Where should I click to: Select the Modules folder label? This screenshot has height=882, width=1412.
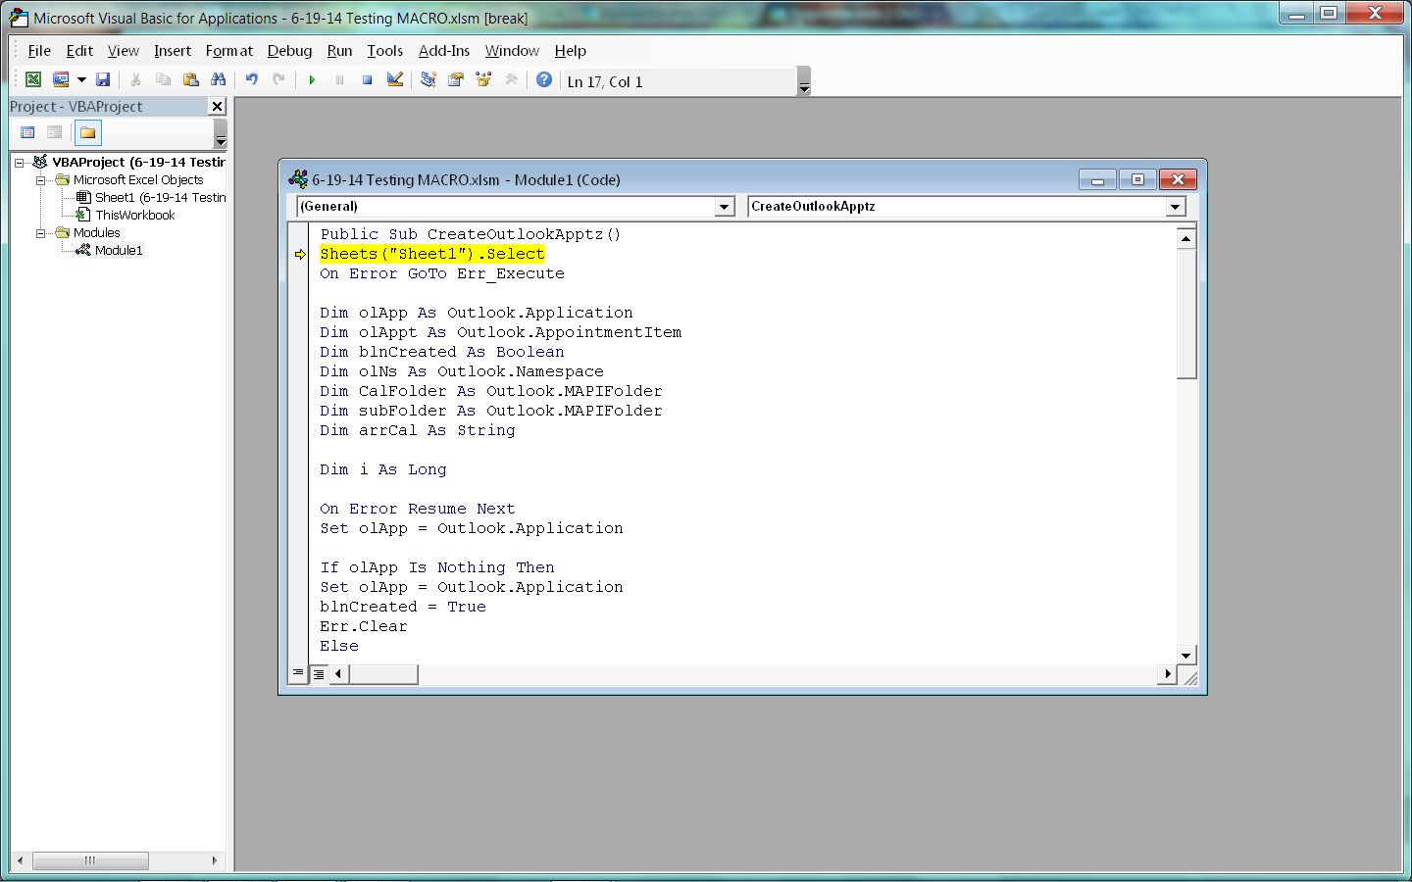click(96, 233)
